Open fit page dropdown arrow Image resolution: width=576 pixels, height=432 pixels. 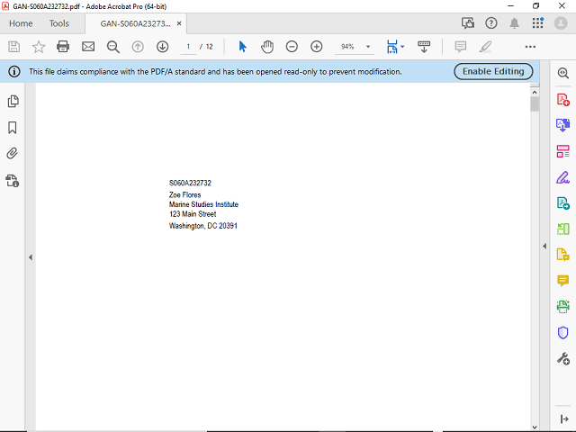(402, 47)
